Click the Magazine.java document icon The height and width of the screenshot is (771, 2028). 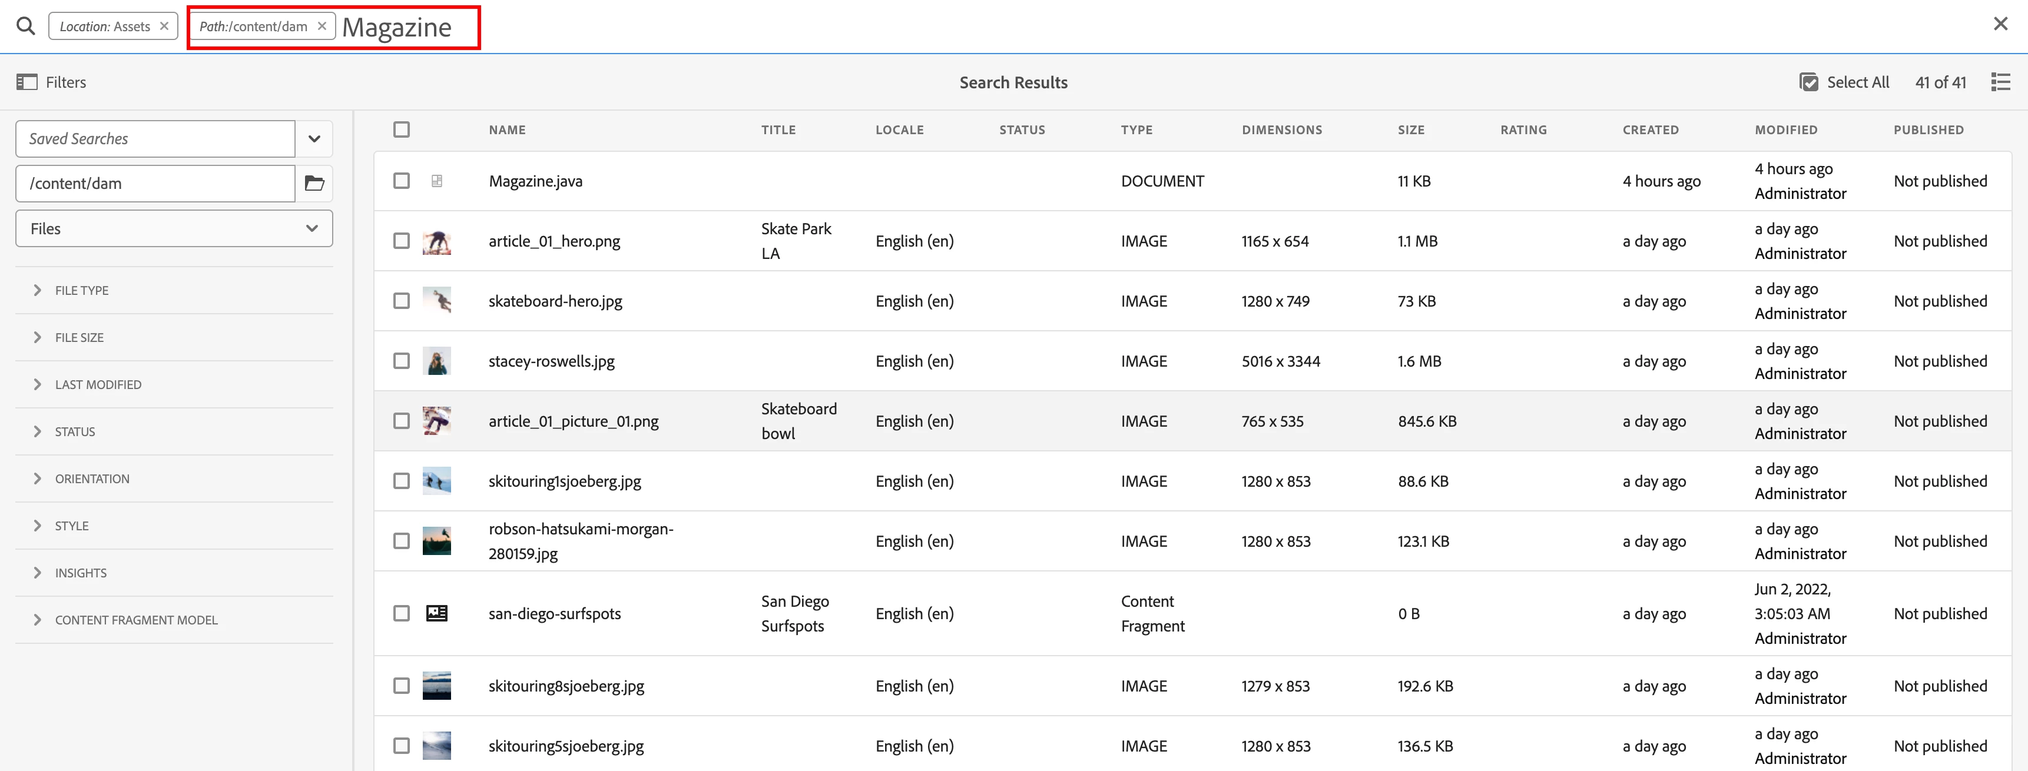pos(437,181)
